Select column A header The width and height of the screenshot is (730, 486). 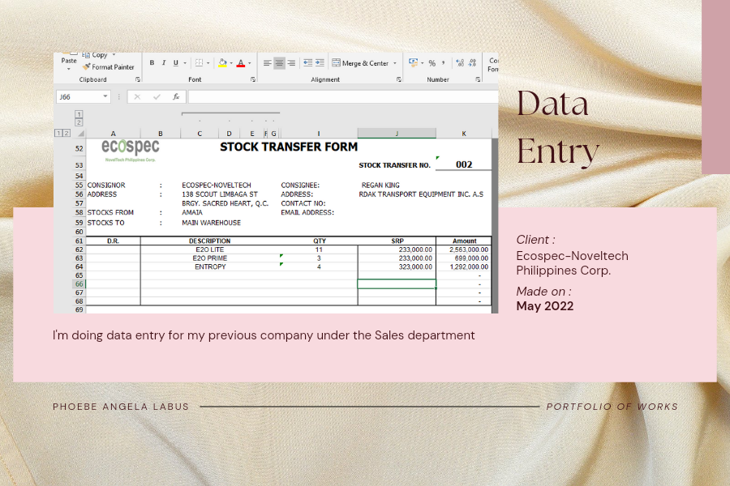113,134
